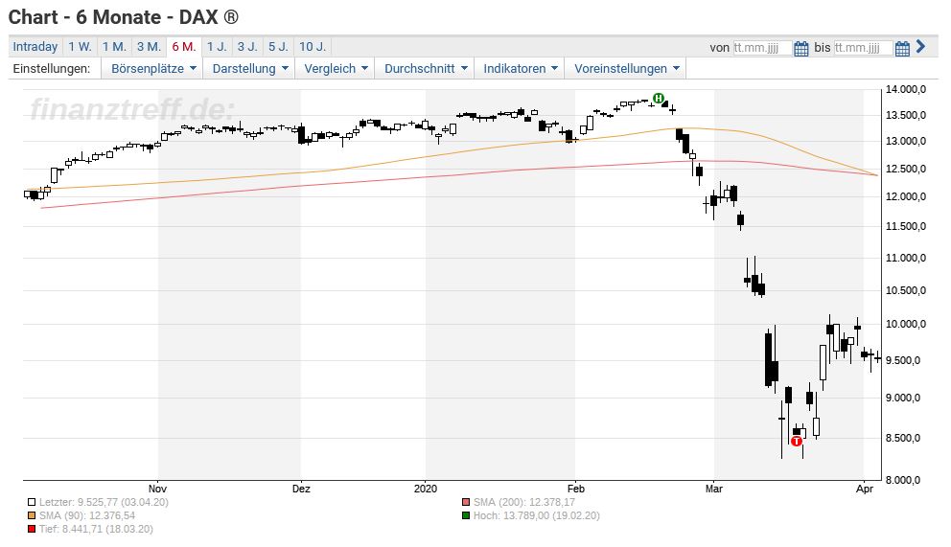
Task: Click the pink SMA (200) legend swatch
Action: click(x=466, y=502)
